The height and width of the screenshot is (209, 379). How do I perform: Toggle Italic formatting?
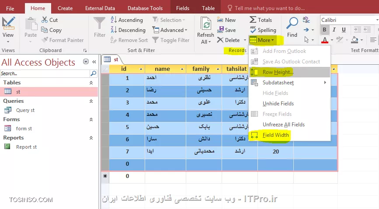click(x=334, y=30)
